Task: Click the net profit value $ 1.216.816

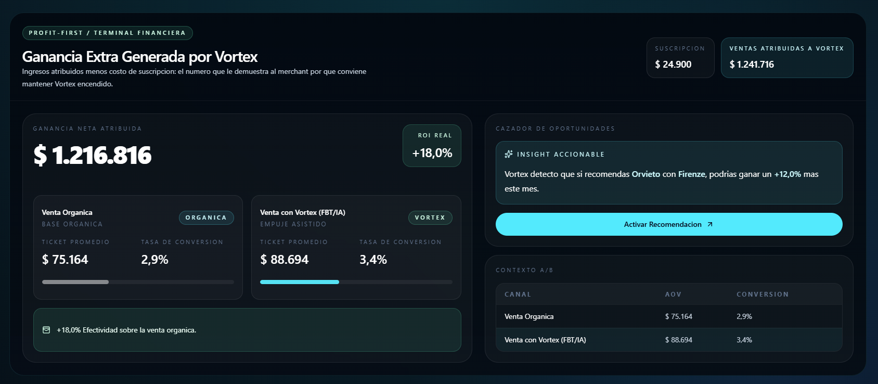Action: [93, 155]
